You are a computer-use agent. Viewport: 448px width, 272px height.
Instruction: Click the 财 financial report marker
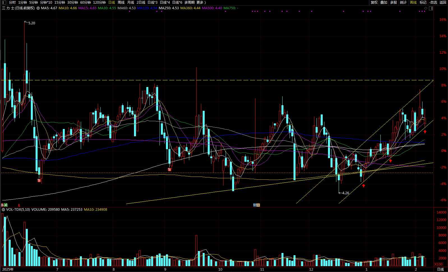(x=255, y=205)
